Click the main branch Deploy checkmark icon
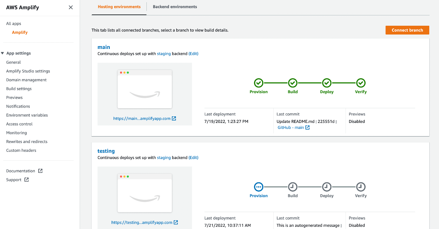This screenshot has width=439, height=229. [327, 83]
